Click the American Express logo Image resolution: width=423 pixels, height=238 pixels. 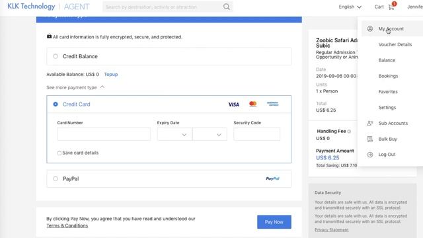[273, 104]
